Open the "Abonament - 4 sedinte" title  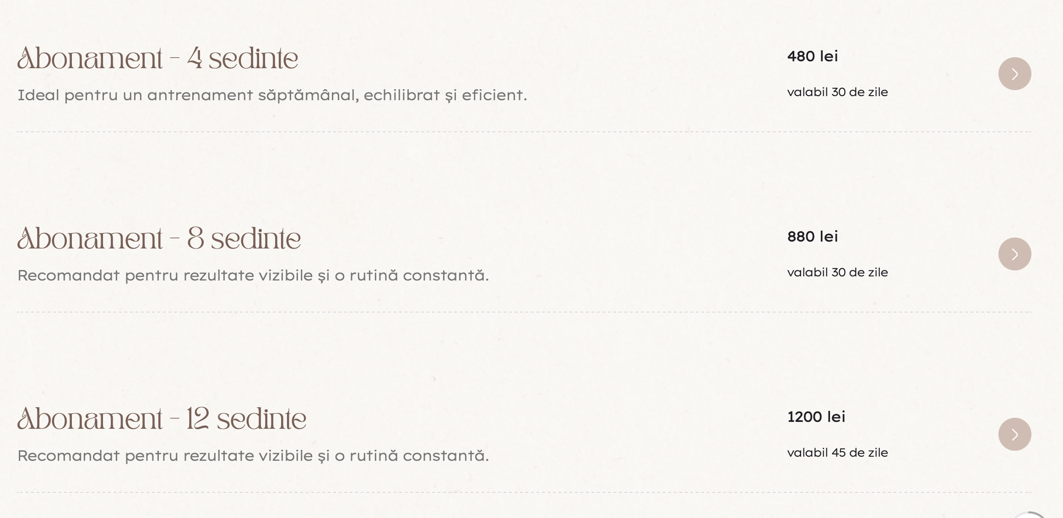coord(158,59)
